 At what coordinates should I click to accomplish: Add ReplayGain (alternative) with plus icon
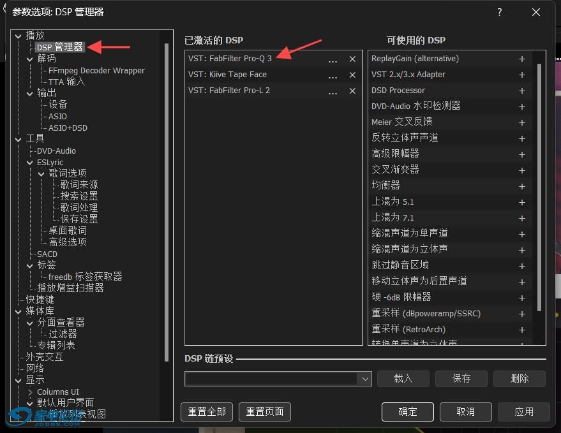tap(522, 59)
